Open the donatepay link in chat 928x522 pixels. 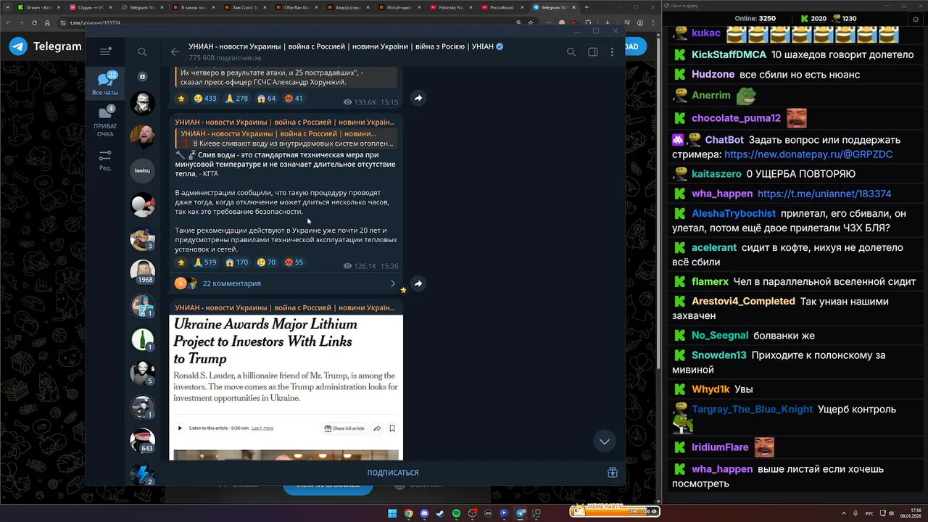click(808, 154)
